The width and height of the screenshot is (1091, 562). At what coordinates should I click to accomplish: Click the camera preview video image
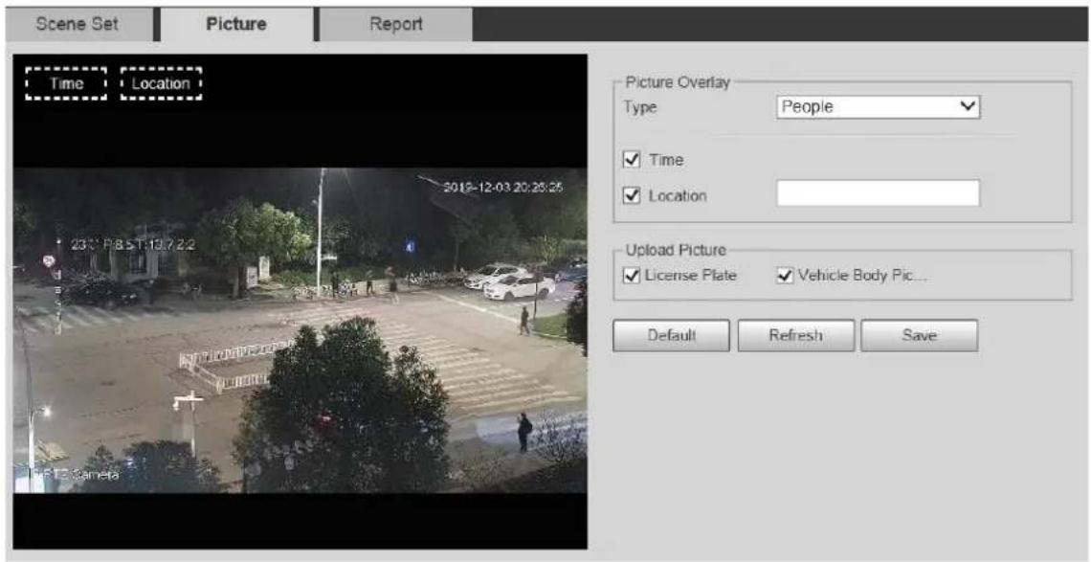[x=300, y=330]
